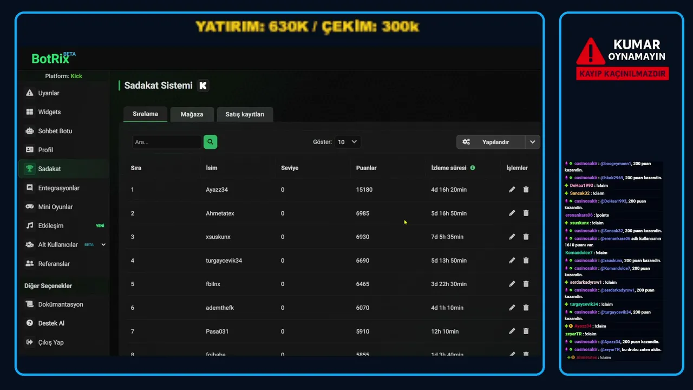Delete the Ayazz34 row
This screenshot has height=390, width=693.
click(x=526, y=190)
